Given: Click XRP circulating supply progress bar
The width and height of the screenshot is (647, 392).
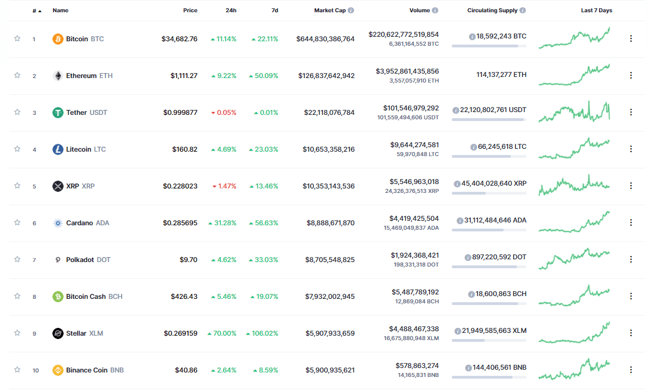Looking at the screenshot, I should coord(489,193).
